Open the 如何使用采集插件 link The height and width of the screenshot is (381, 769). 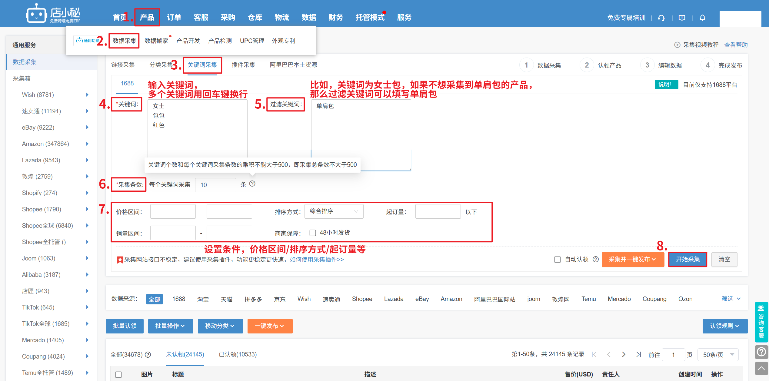tap(317, 260)
